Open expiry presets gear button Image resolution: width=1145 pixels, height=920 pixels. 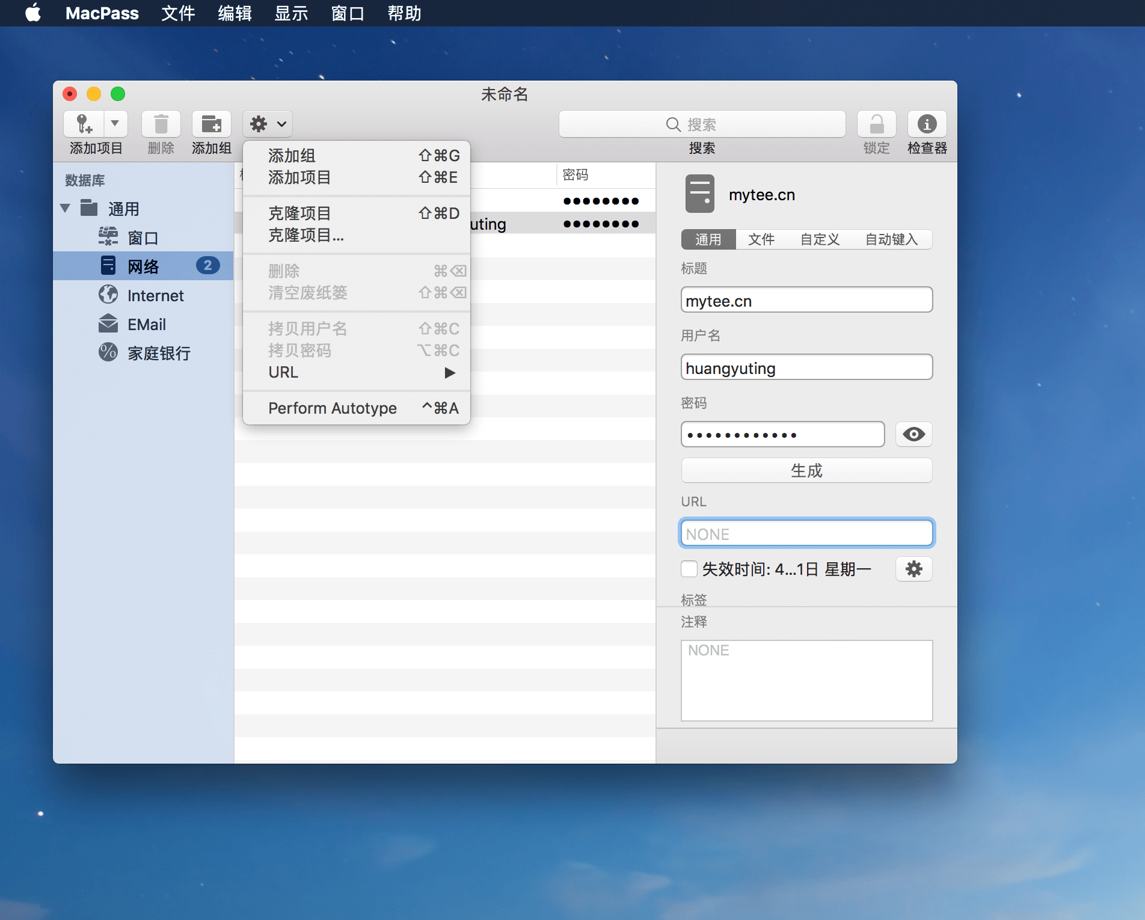[913, 569]
